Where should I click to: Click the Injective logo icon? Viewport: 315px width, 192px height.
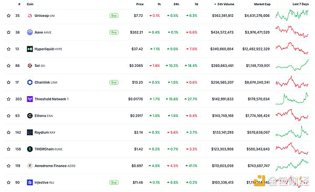[x=30, y=183]
